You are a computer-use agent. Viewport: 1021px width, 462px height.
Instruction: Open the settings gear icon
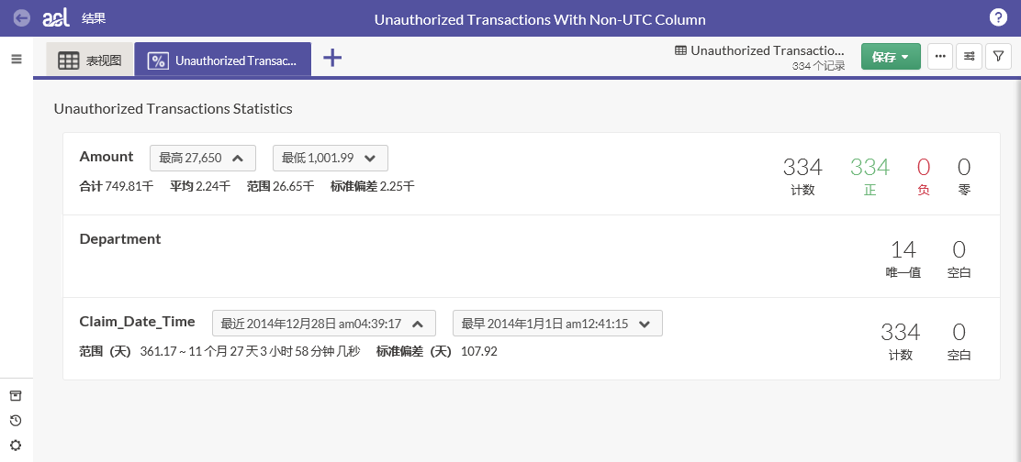click(16, 445)
